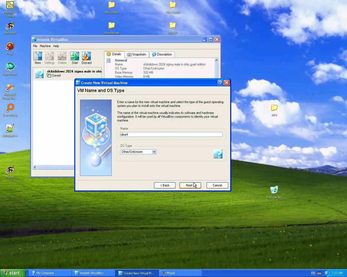Click the VM Name input field
This screenshot has height=277, width=347.
(x=171, y=134)
